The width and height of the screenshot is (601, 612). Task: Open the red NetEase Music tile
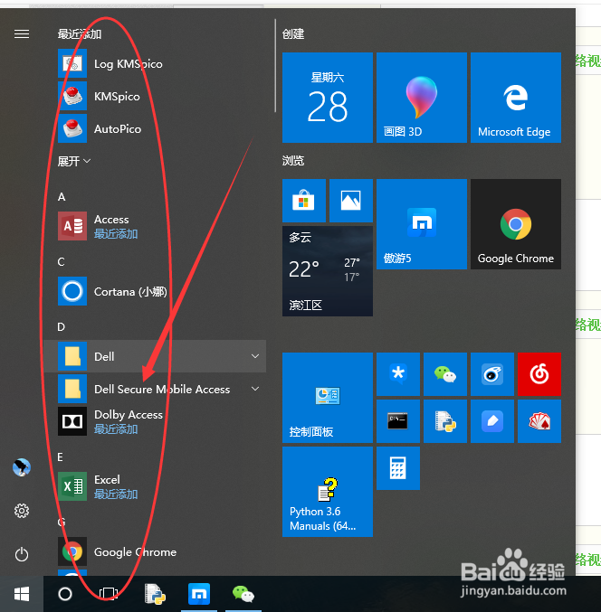coord(539,374)
